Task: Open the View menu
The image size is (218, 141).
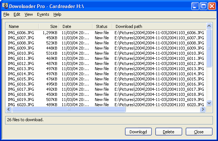Action: tap(29, 14)
